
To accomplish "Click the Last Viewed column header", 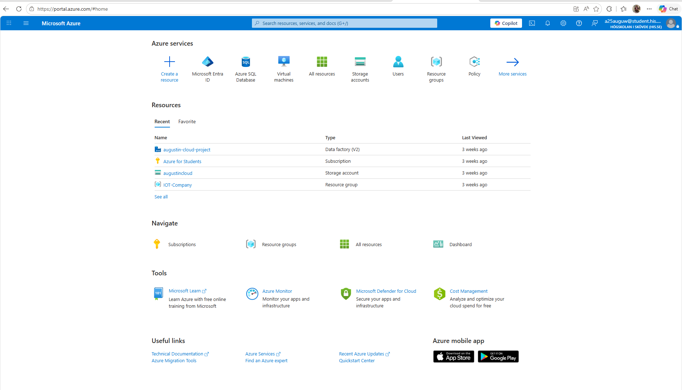I will click(474, 137).
